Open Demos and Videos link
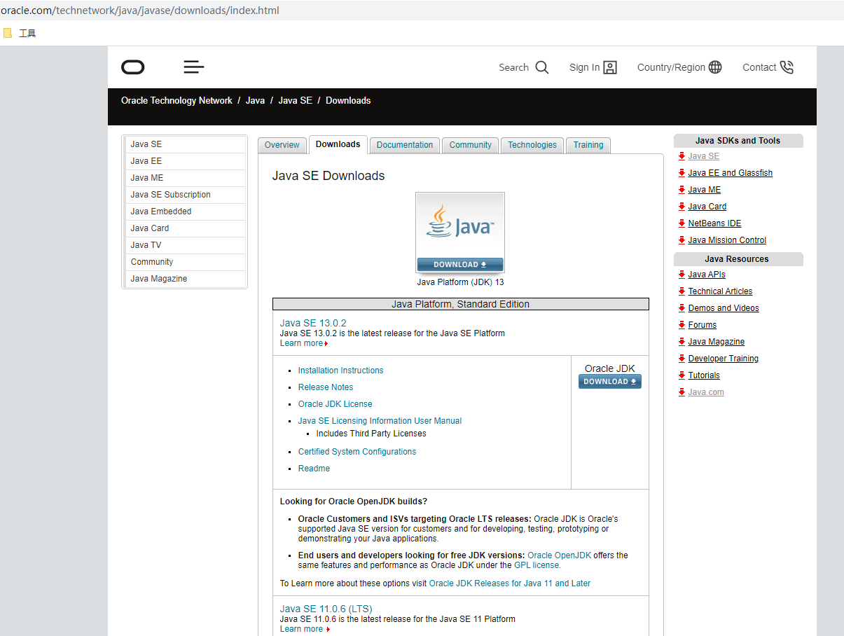Image resolution: width=844 pixels, height=636 pixels. click(x=724, y=308)
